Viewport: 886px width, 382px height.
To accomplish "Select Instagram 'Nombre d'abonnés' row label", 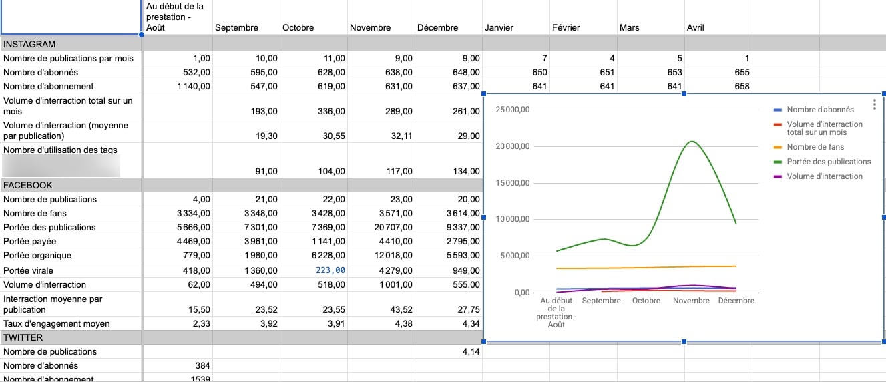I will pyautogui.click(x=71, y=72).
